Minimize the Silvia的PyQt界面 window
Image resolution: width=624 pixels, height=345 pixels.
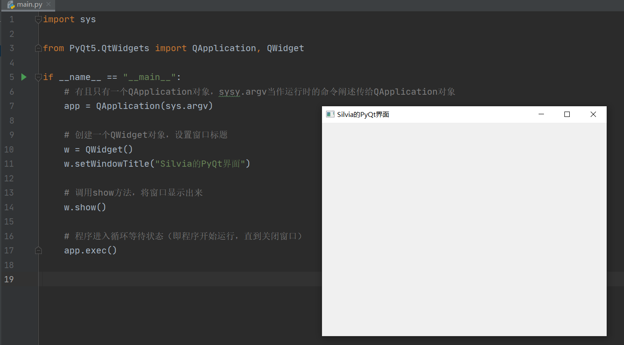click(x=541, y=114)
